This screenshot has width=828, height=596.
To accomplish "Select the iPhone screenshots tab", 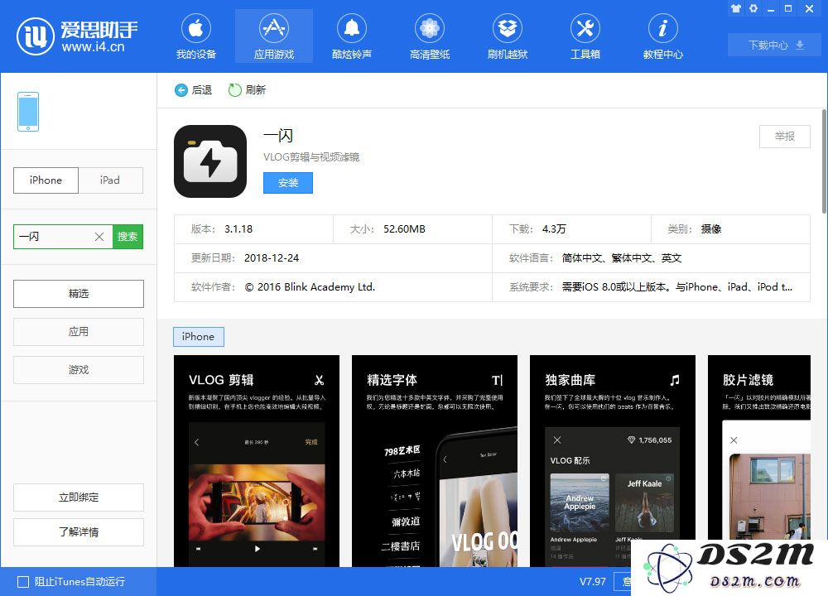I will click(x=199, y=337).
